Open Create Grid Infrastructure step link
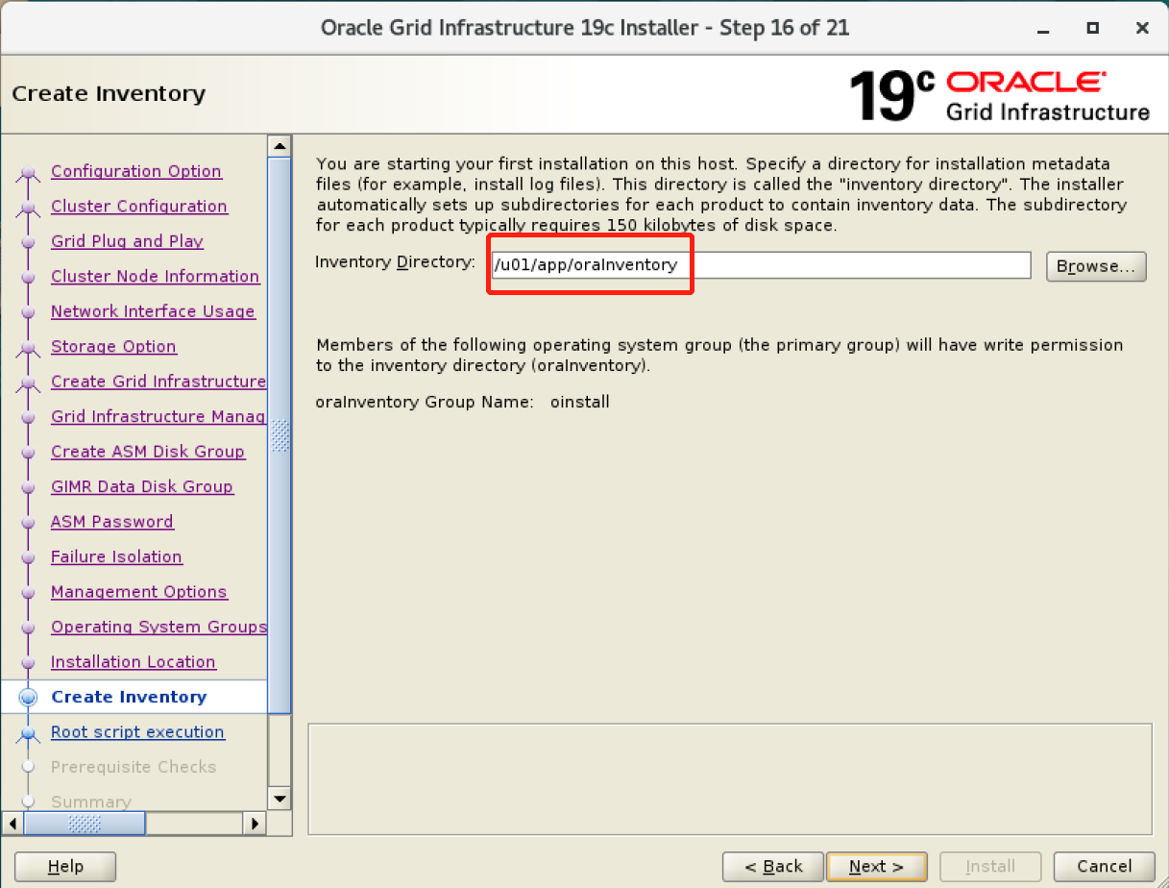 click(x=158, y=382)
